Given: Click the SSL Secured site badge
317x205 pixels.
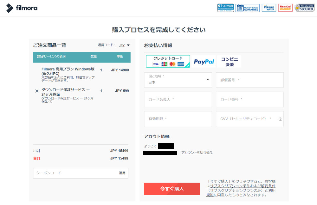Looking at the screenshot, I should 305,8.
